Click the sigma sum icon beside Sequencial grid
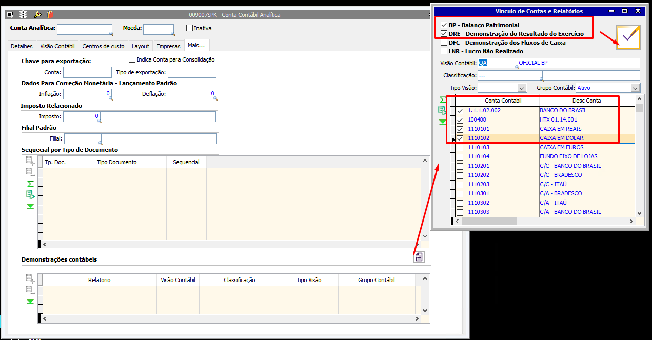The height and width of the screenshot is (340, 652). (x=30, y=184)
